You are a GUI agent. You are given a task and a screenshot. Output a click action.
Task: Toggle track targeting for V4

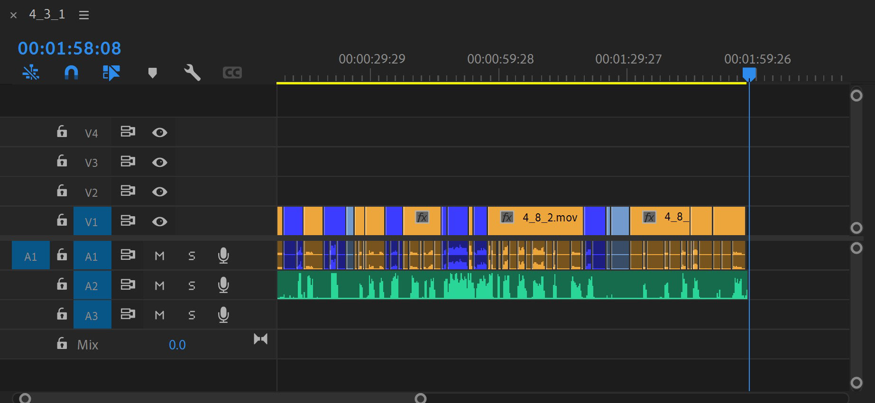point(92,133)
